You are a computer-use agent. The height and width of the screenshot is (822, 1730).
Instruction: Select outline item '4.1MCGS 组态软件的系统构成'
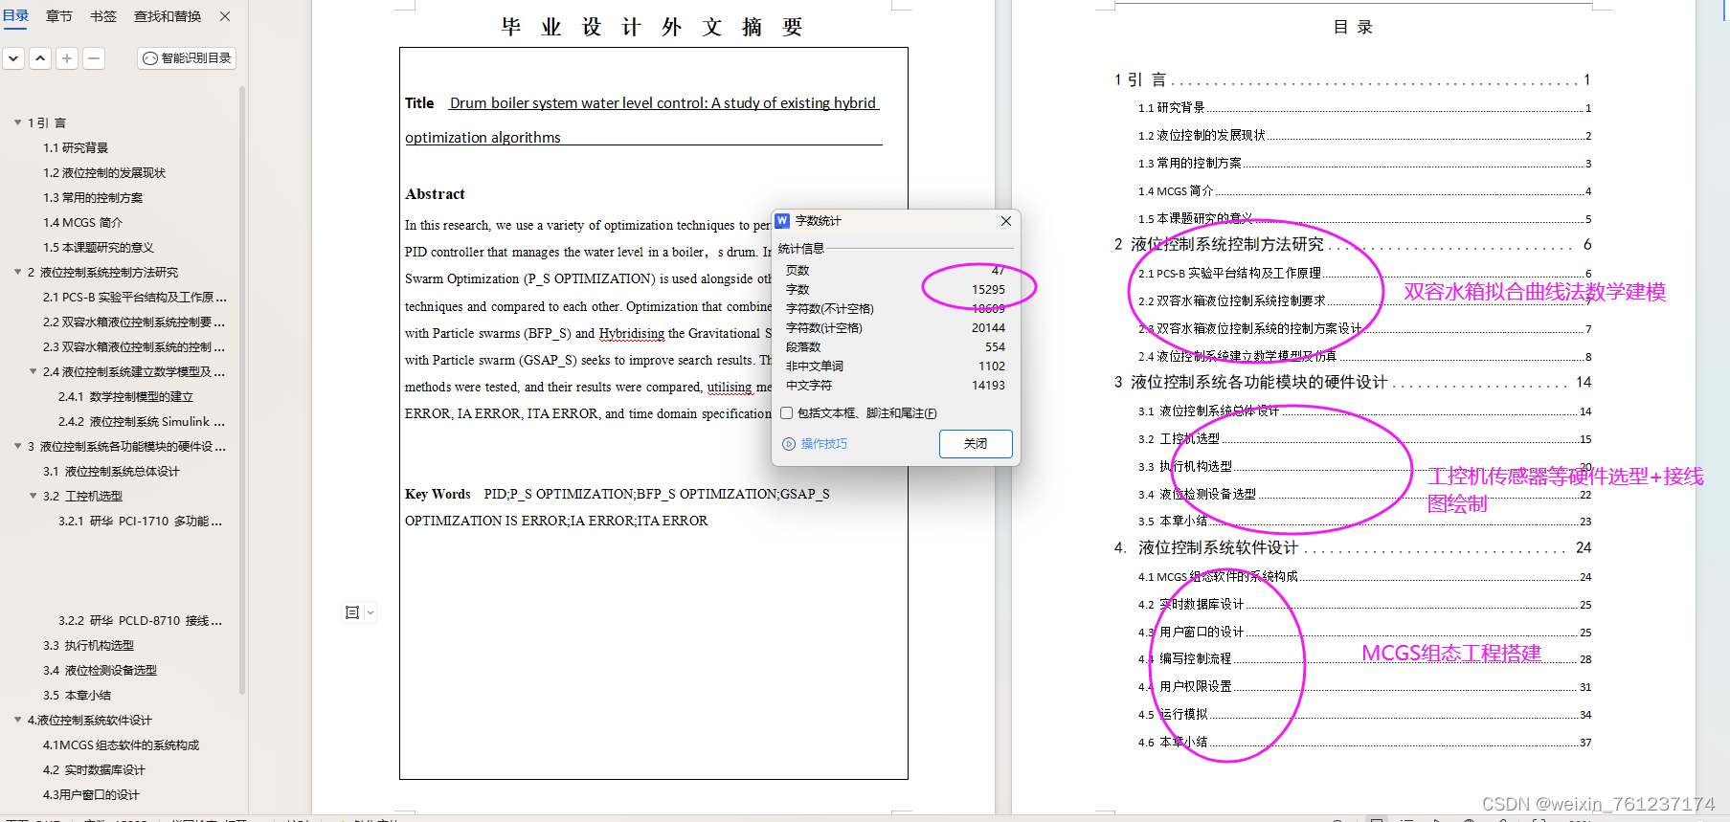121,744
